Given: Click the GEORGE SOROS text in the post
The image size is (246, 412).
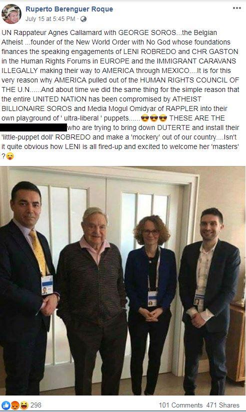Looking at the screenshot, I should point(147,32).
